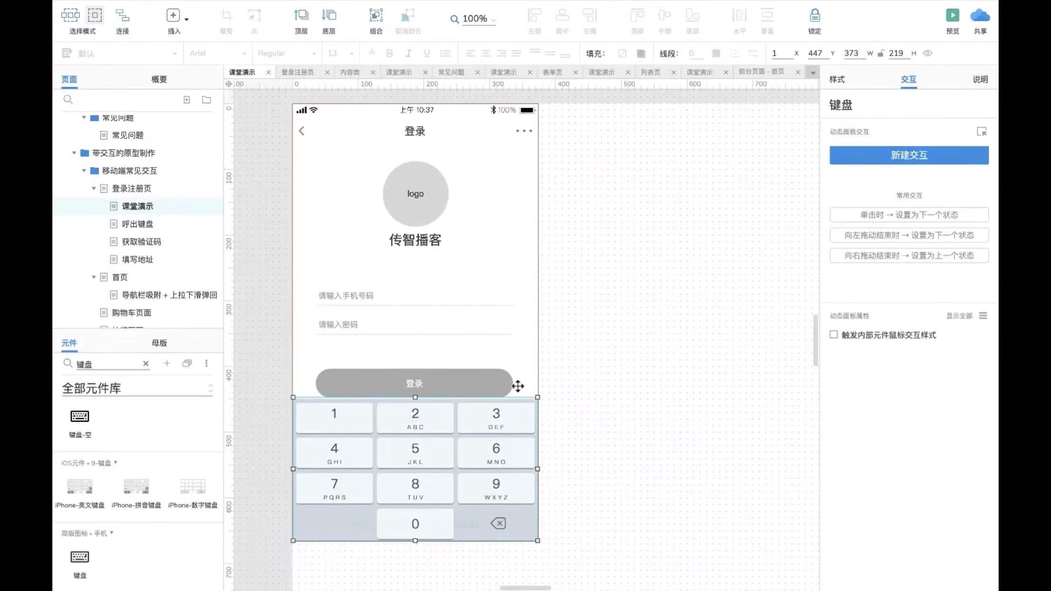This screenshot has height=591, width=1051.
Task: Click 单击时 → 设置为下一个状态 button
Action: [909, 215]
